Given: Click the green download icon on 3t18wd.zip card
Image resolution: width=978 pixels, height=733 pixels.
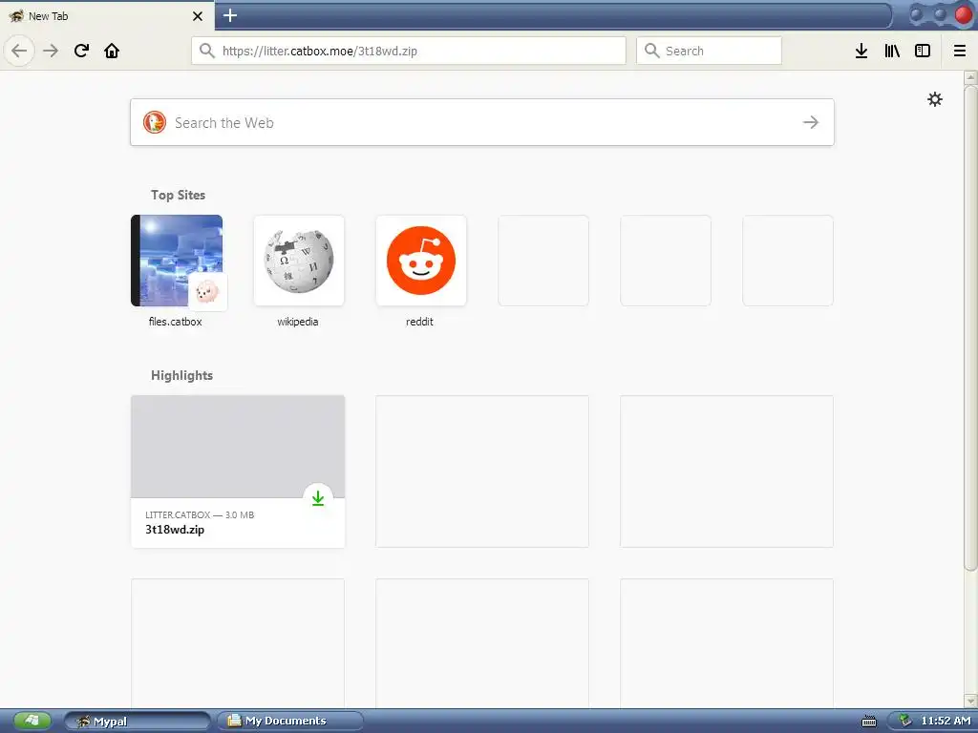Looking at the screenshot, I should point(318,498).
